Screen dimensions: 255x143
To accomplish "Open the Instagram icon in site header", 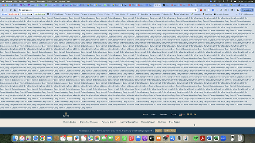I will coord(191,115).
